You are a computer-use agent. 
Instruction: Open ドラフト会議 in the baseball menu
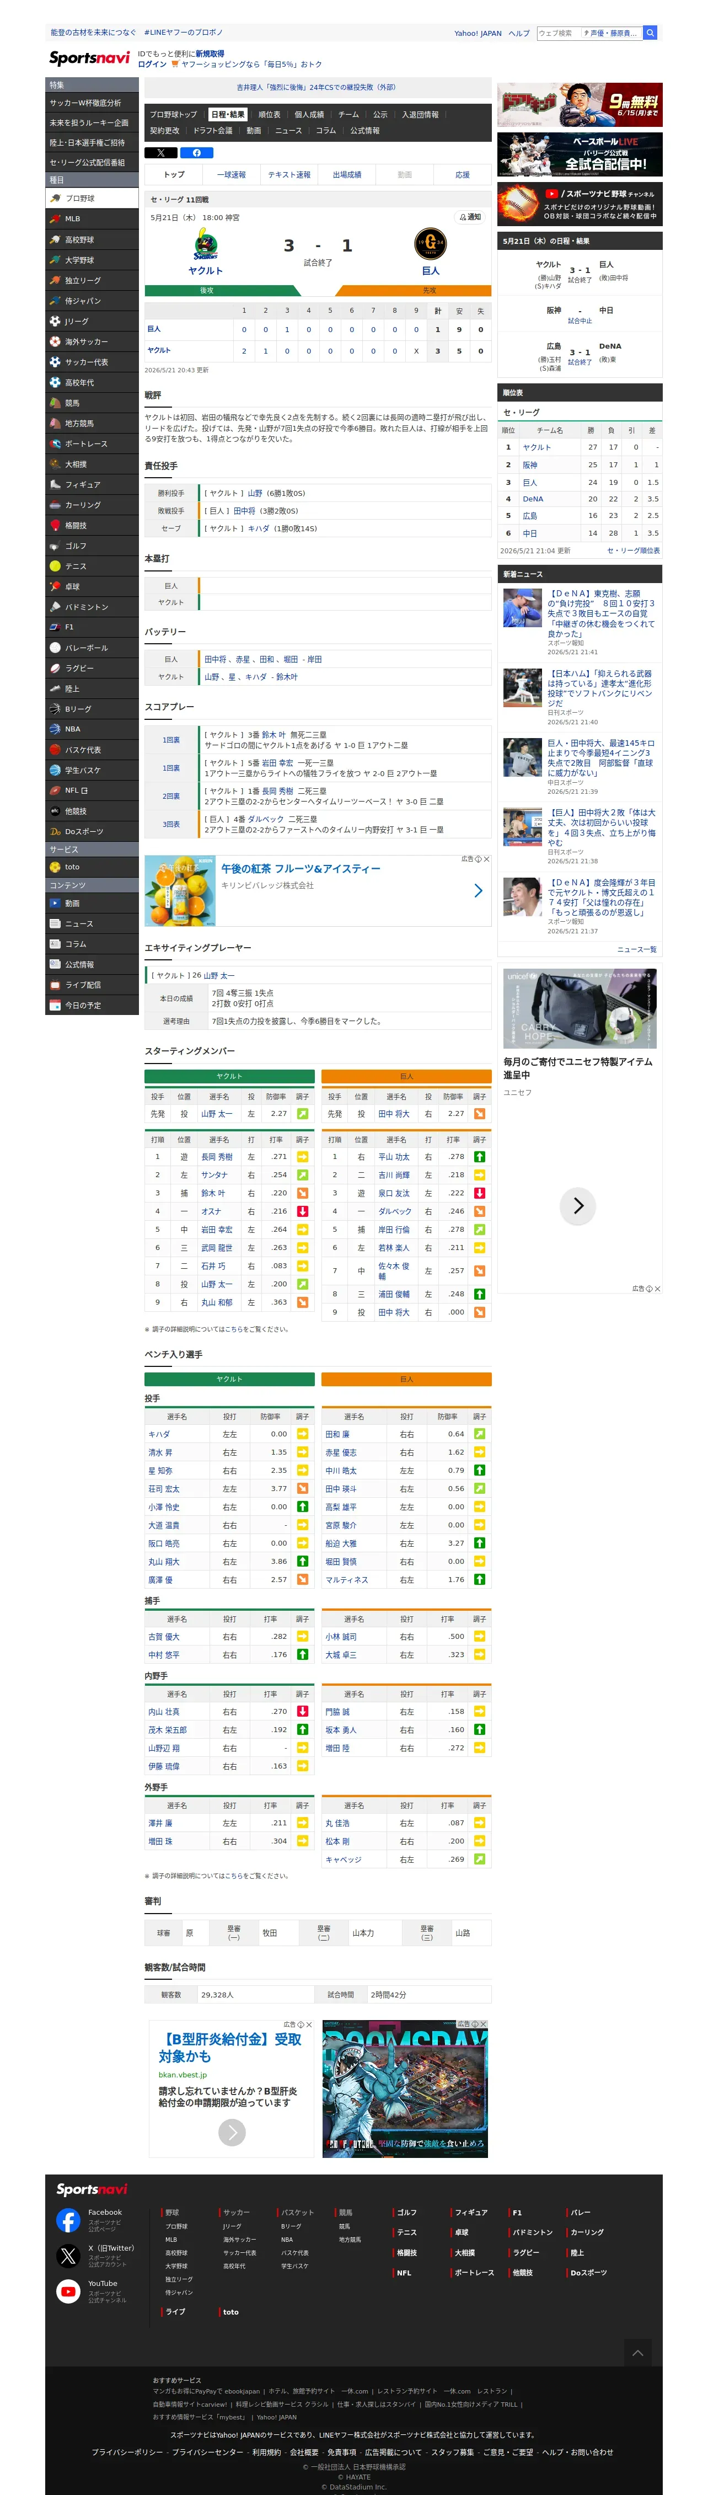(212, 131)
